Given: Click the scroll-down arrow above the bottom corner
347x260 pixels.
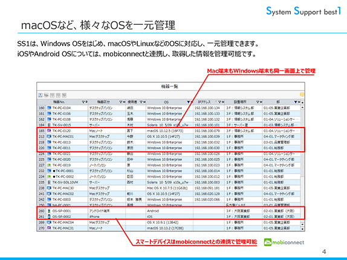Looking at the screenshot, I should (x=302, y=224).
